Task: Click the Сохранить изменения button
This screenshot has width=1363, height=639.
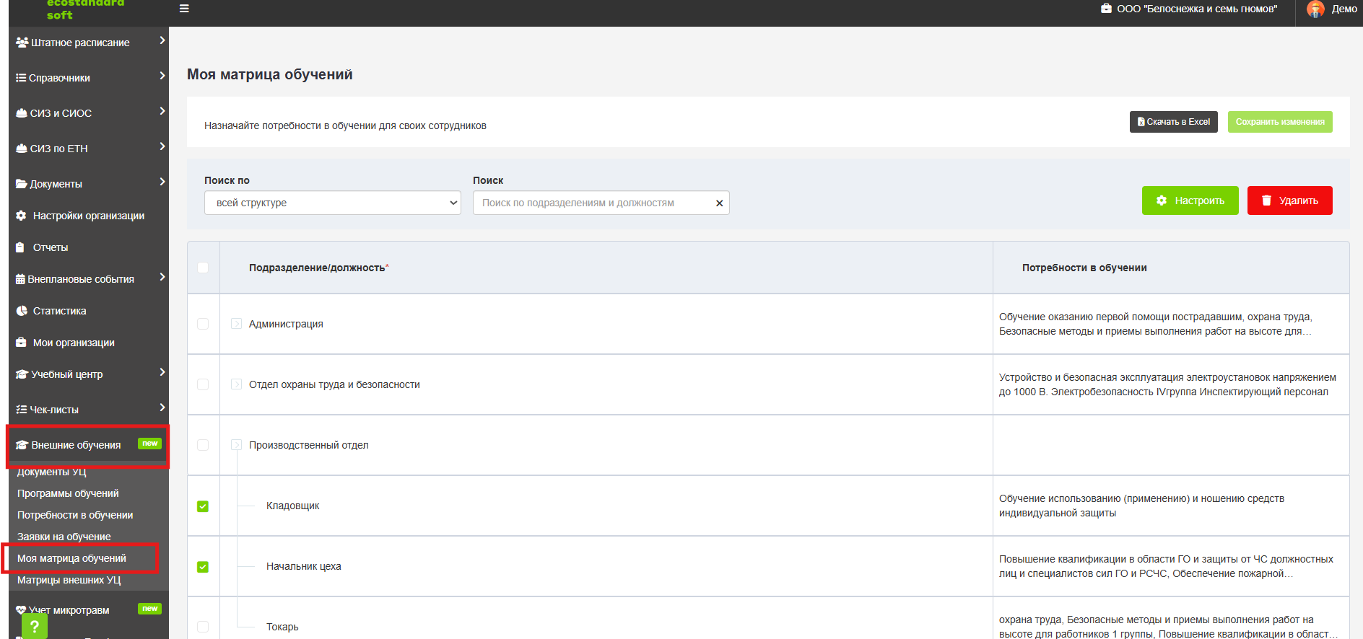Action: click(1280, 122)
